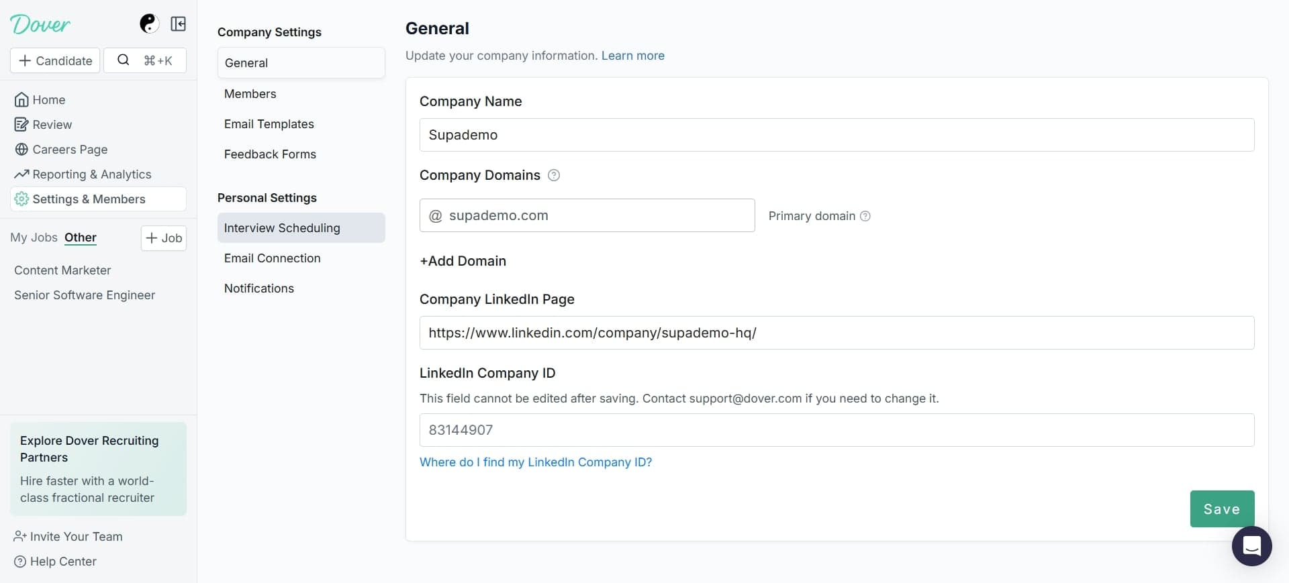Click the Company Domains help icon

tap(554, 175)
